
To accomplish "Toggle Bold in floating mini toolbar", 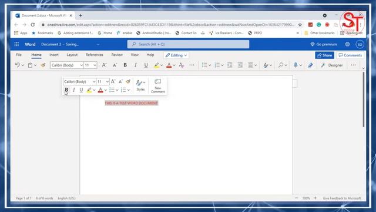I will (66, 90).
